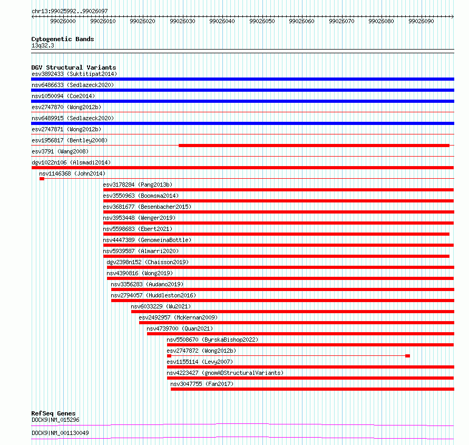469x445 pixels.
Task: Select the esv3791 (Wang2008) label
Action: (x=60, y=151)
